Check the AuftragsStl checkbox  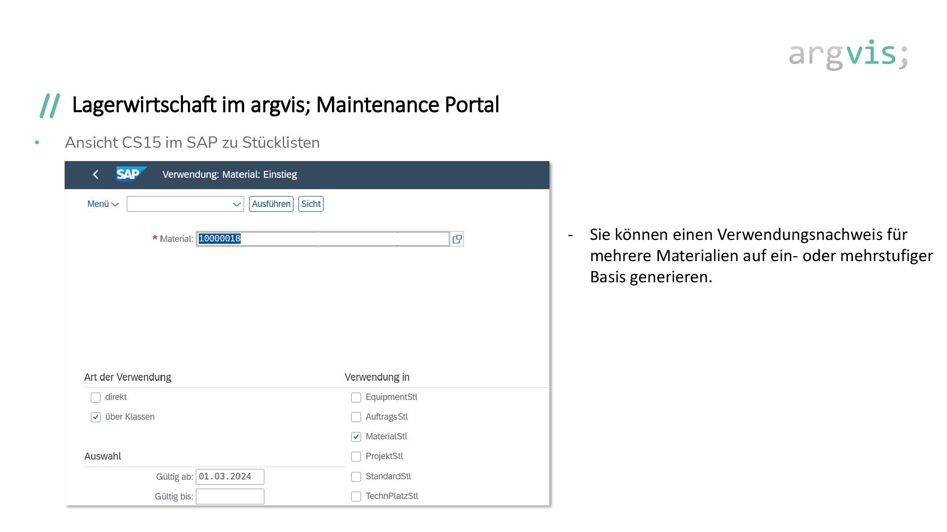point(356,417)
